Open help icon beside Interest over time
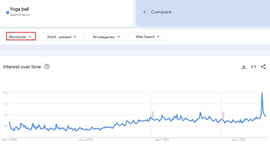 pyautogui.click(x=47, y=67)
